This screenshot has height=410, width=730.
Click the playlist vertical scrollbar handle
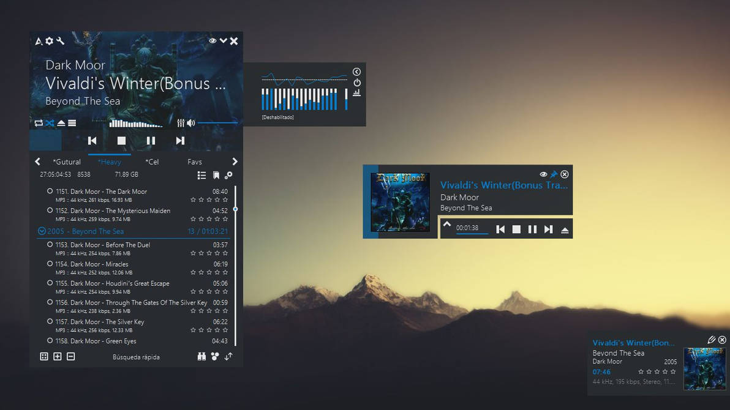pyautogui.click(x=235, y=209)
